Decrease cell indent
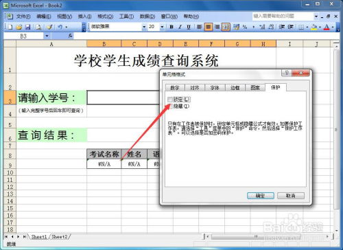Viewport: 343px width, 250px height. [282, 27]
